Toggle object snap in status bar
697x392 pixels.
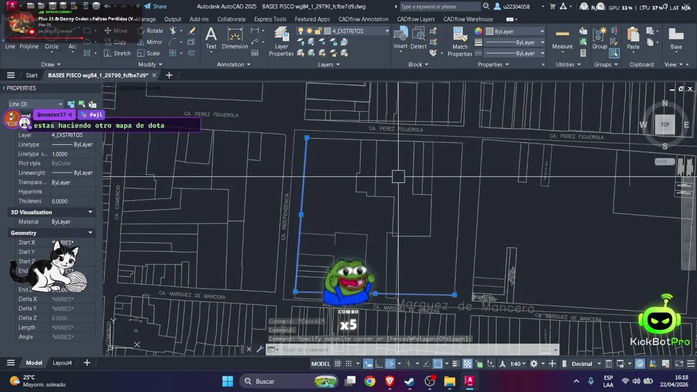point(438,364)
